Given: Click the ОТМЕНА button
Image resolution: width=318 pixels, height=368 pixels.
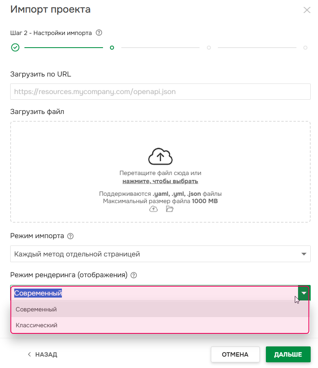Looking at the screenshot, I should [235, 354].
